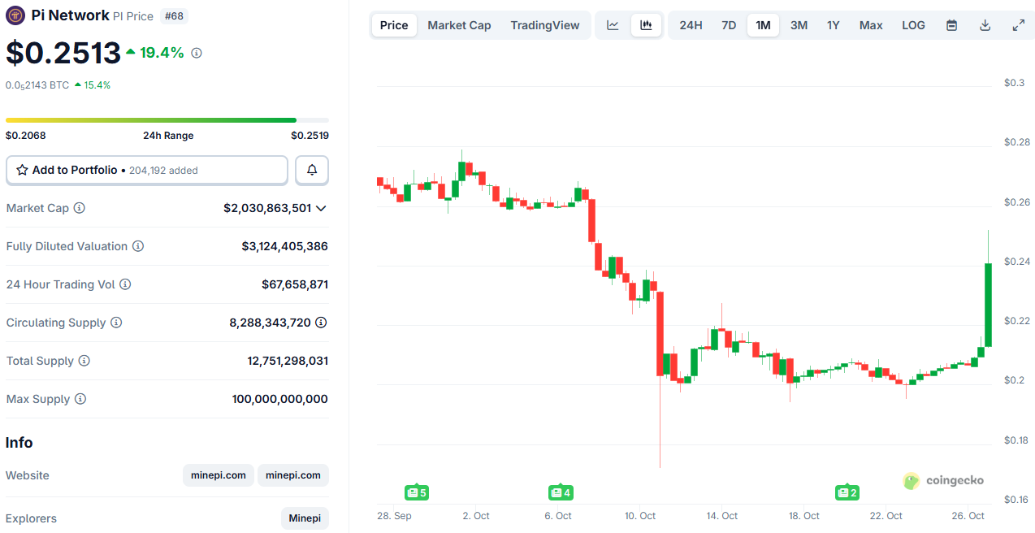Expand chart to fullscreen

click(1018, 25)
